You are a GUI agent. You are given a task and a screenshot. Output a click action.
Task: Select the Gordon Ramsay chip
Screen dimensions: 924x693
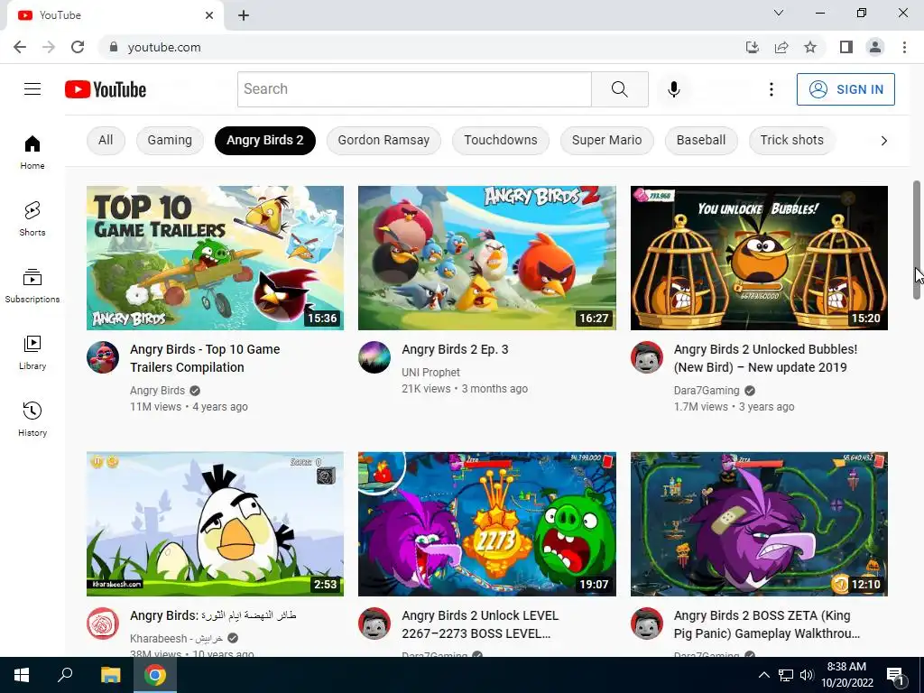tap(383, 140)
